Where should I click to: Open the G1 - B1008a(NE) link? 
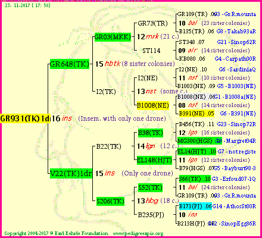point(235,97)
